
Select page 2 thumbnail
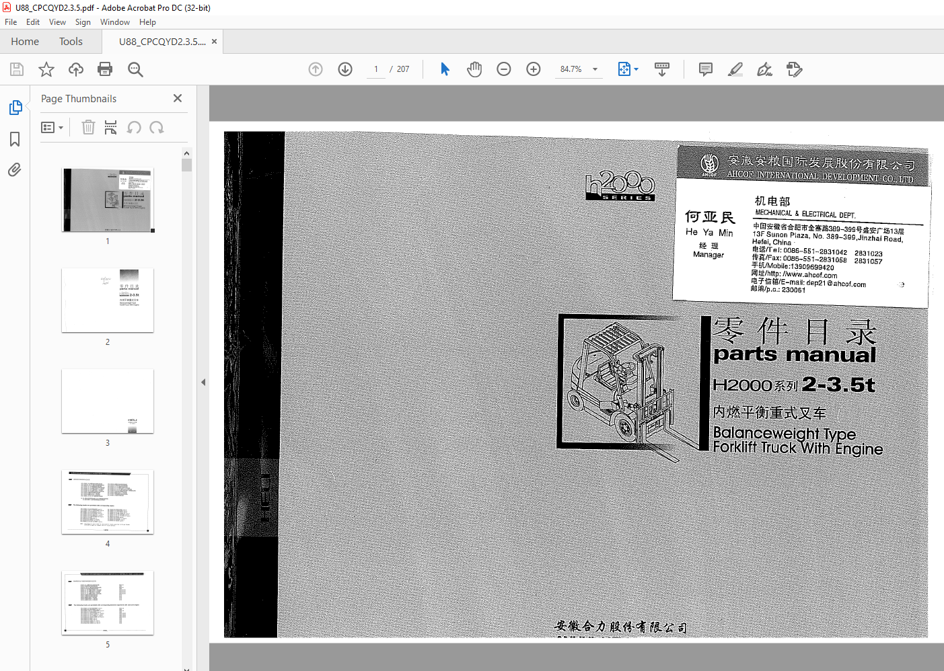[108, 301]
